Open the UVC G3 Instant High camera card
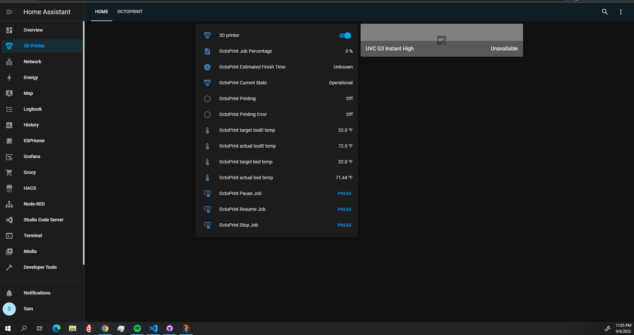 coord(442,40)
